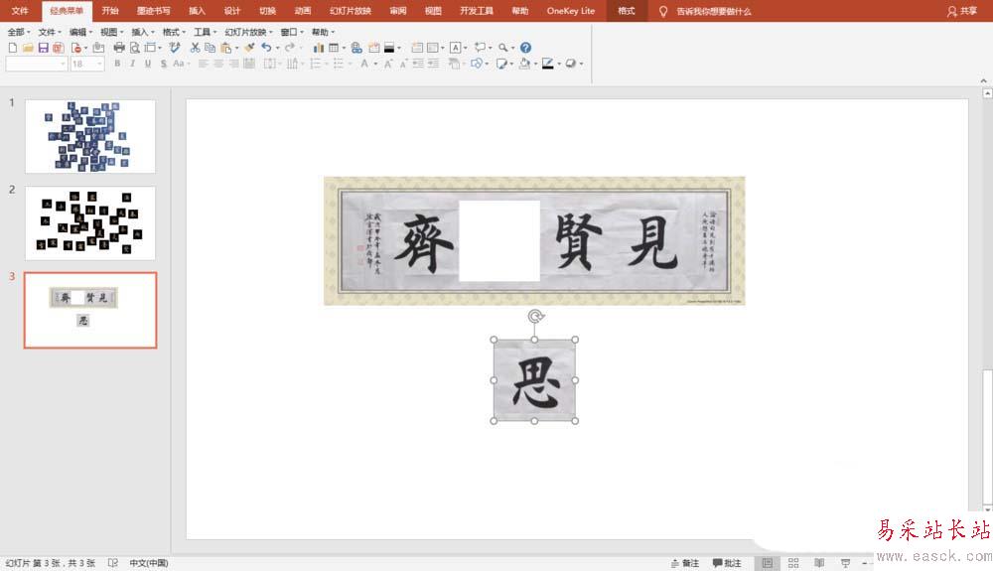
Task: Expand the 全部 dropdown menu
Action: pyautogui.click(x=19, y=32)
